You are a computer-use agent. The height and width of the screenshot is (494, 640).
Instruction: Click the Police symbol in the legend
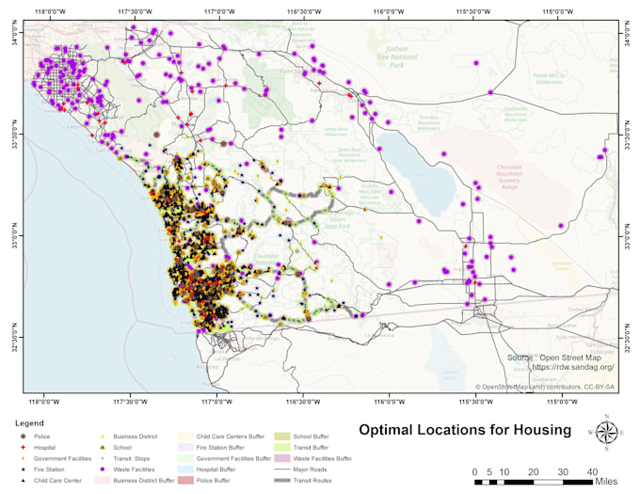point(24,437)
